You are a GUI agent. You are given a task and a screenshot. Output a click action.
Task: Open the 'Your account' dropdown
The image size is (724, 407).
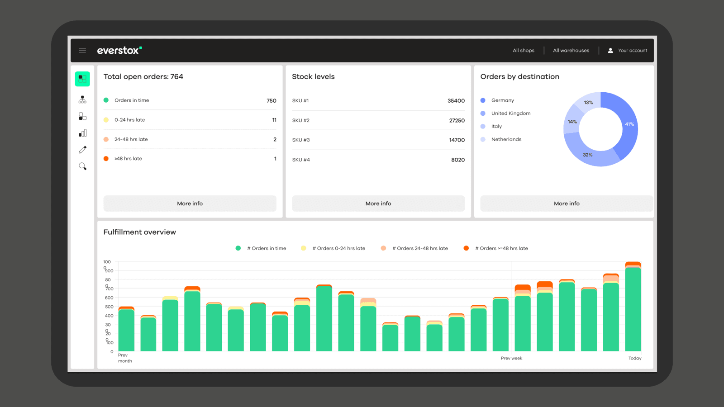(632, 50)
